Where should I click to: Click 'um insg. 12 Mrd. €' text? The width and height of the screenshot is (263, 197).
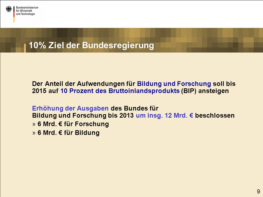point(164,115)
